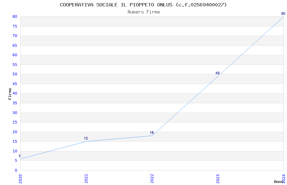
Task: Click the line's data point at 2022
Action: (x=152, y=136)
